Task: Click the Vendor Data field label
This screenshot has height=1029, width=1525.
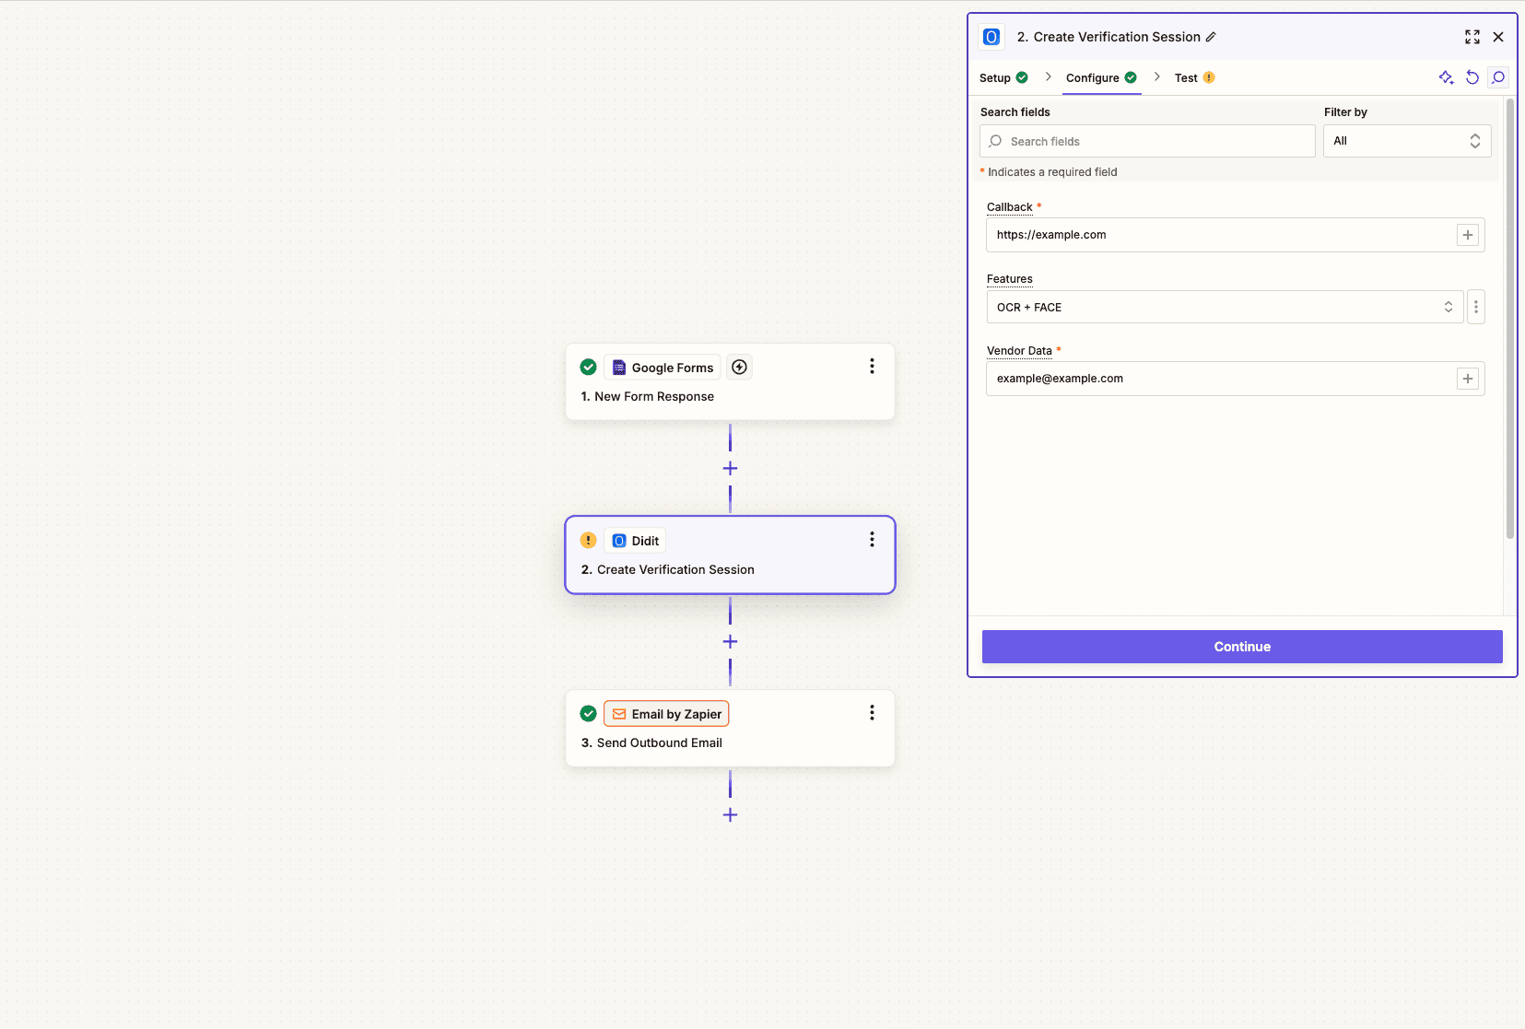Action: point(1019,351)
